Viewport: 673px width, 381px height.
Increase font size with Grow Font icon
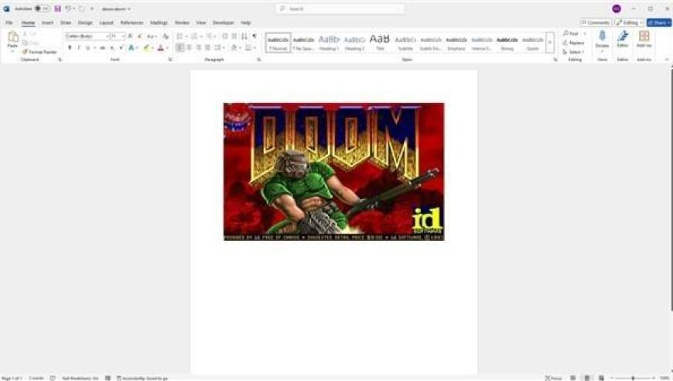pos(130,36)
